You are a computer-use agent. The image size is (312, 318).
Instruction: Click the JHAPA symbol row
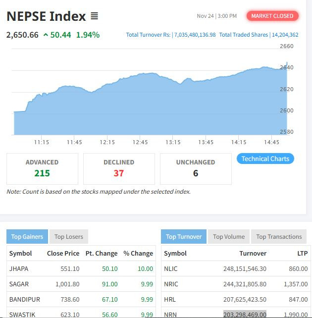point(19,268)
